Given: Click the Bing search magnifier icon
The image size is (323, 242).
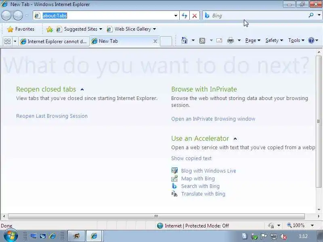Looking at the screenshot, I should click(x=311, y=15).
